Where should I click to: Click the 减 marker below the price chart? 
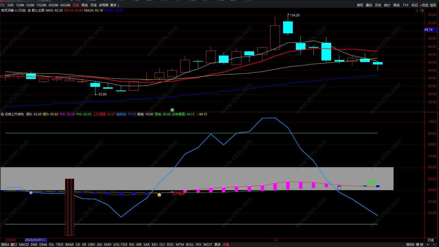[x=172, y=110]
